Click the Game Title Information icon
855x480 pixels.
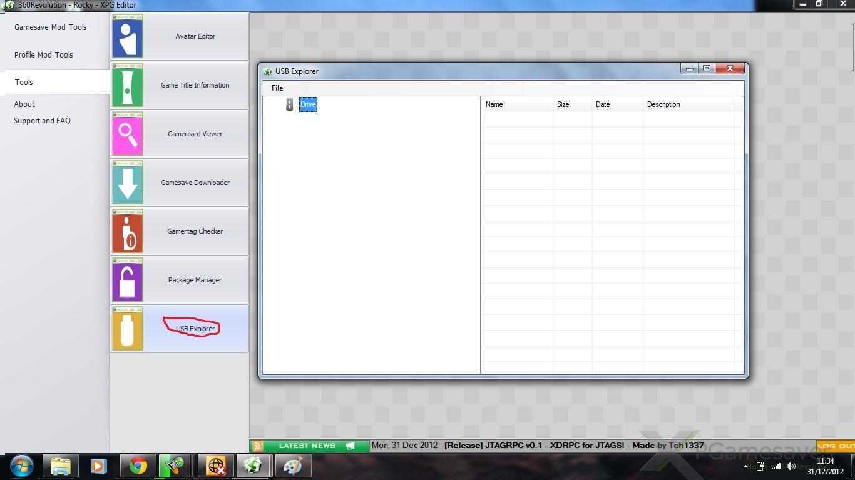tap(128, 86)
